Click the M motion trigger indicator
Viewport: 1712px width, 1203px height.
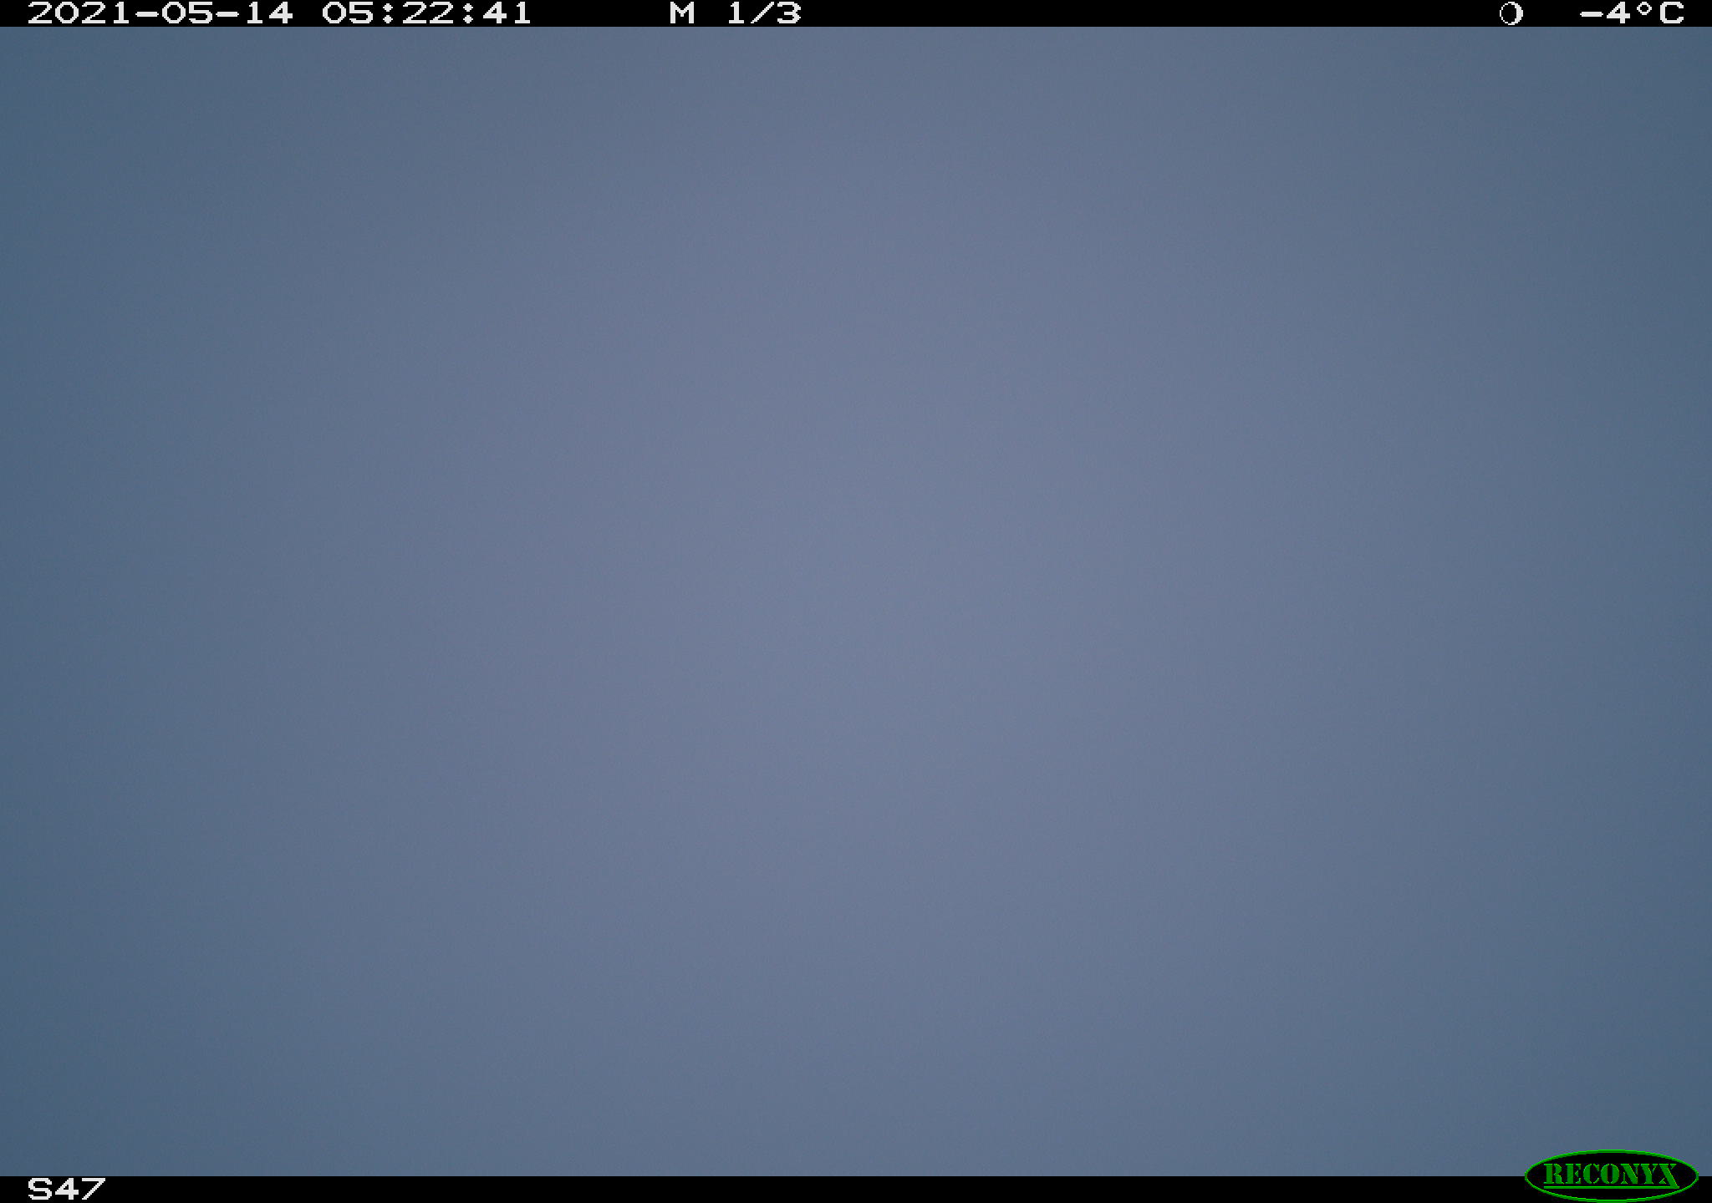tap(682, 13)
